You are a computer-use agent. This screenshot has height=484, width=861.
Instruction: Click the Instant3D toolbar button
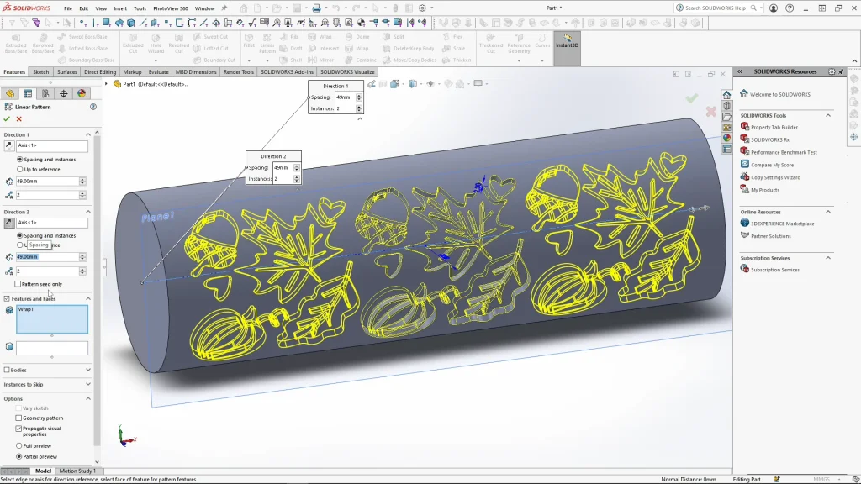click(x=567, y=42)
